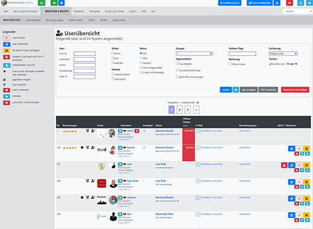Select Nicht freigeschaltet status radio
Image resolution: width=313 pixels, height=229 pixels.
click(141, 67)
